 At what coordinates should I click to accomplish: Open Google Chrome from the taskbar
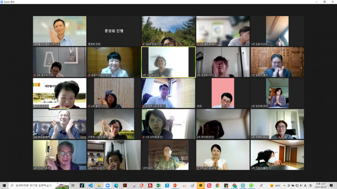pos(217,185)
